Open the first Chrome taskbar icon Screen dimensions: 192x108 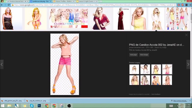pos(47,106)
